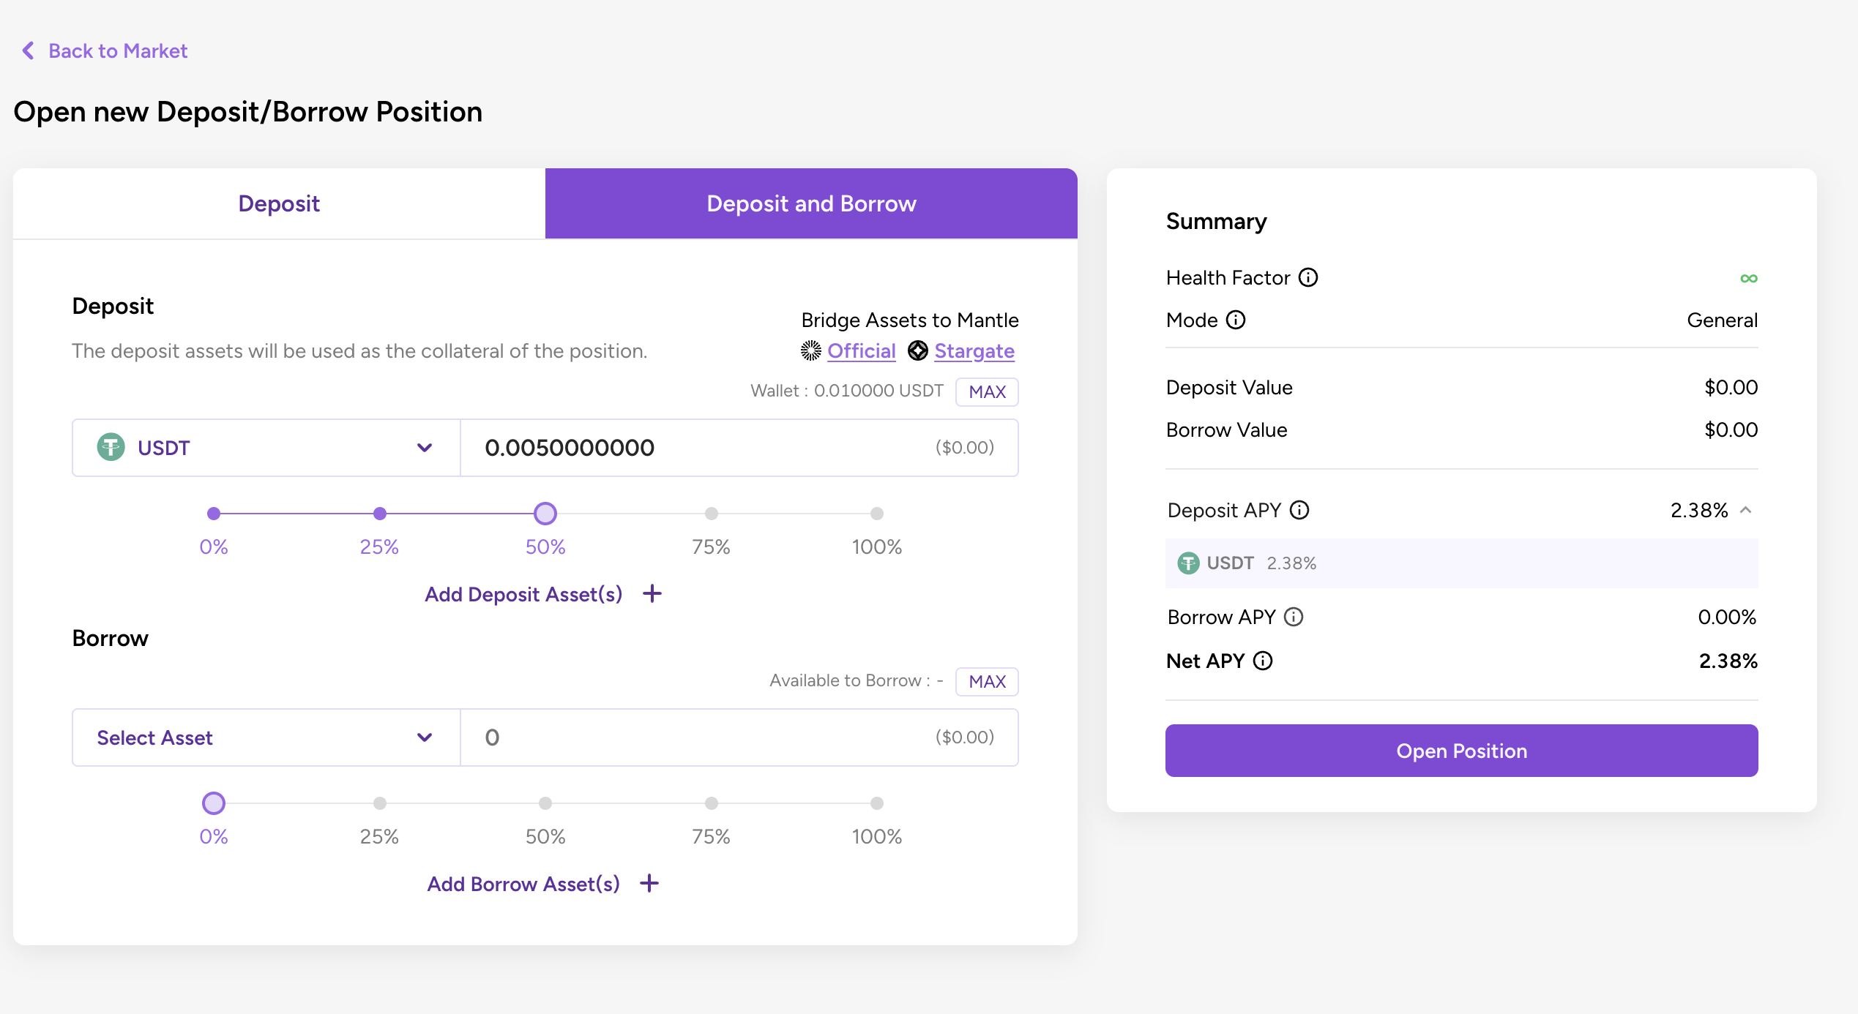Select the Deposit and Borrow tab
This screenshot has height=1014, width=1858.
811,203
